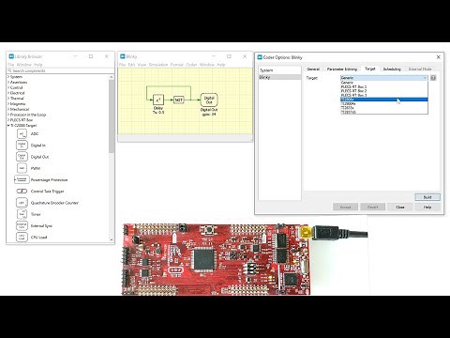Collapse the TI C2000 Target category
Screen dimensions: 450x338
click(x=8, y=126)
